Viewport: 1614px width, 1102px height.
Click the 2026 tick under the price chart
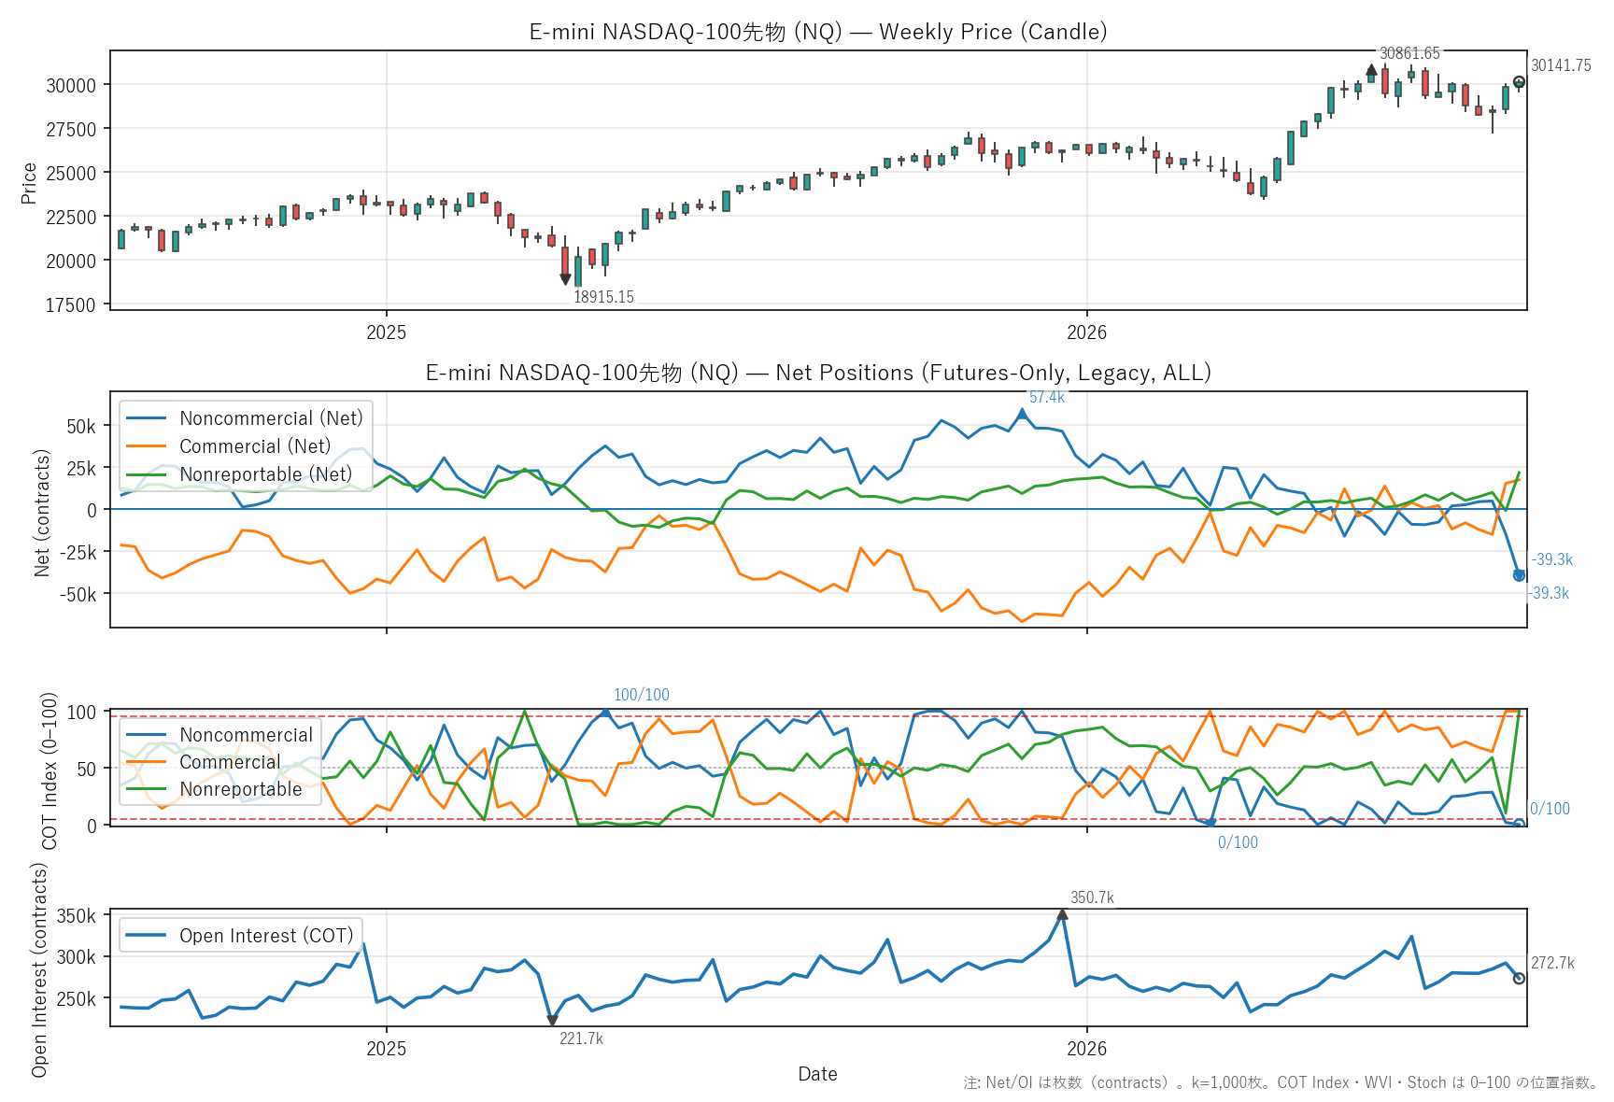[1087, 332]
